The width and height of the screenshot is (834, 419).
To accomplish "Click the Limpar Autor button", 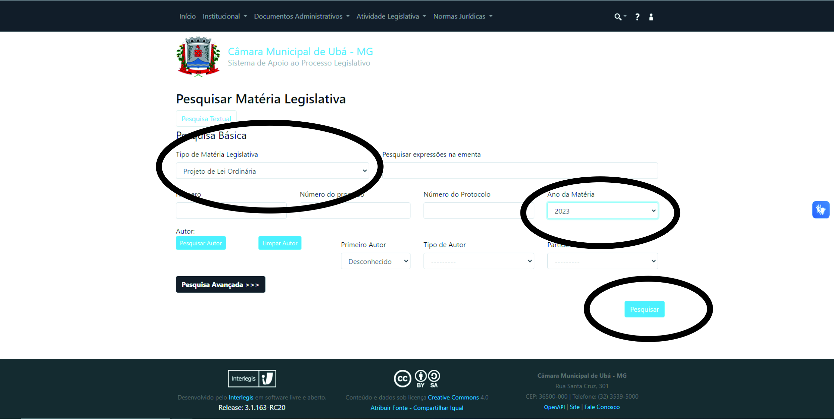I will coord(280,243).
